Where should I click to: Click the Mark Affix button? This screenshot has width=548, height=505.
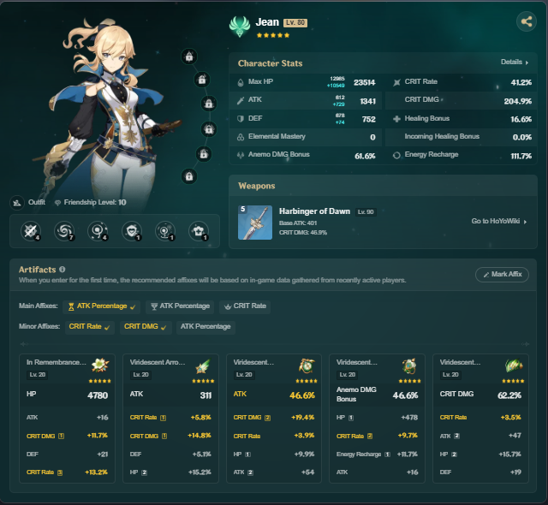pos(502,275)
